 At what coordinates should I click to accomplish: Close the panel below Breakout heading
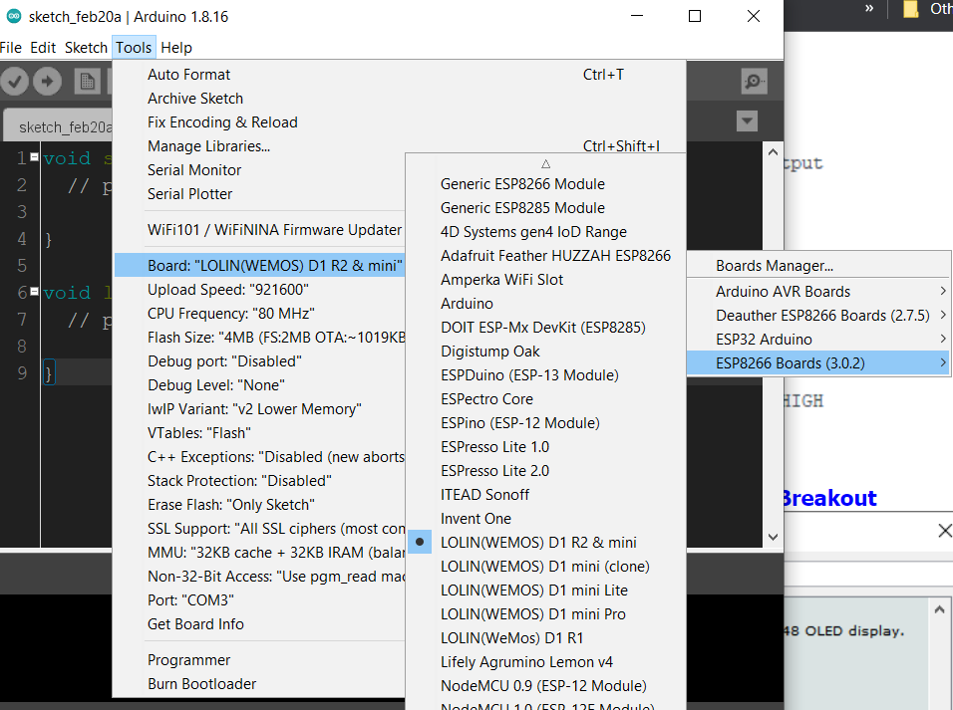(x=944, y=531)
